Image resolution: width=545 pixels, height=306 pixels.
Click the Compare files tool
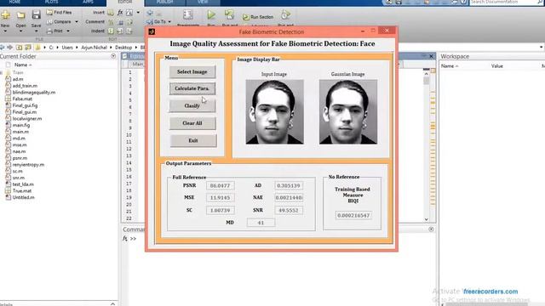[59, 21]
